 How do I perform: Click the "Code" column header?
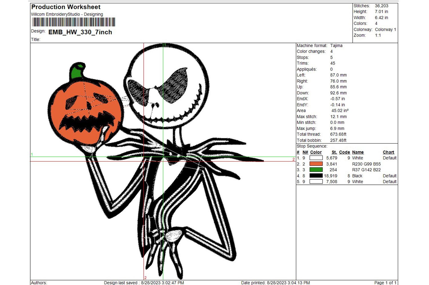[x=344, y=152]
